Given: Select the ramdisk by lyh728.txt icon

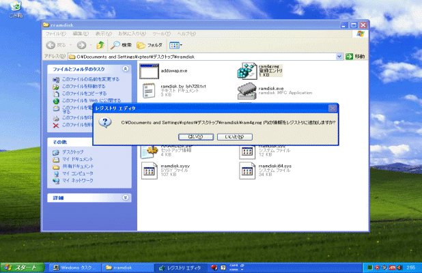Looking at the screenshot, I should click(x=149, y=91).
